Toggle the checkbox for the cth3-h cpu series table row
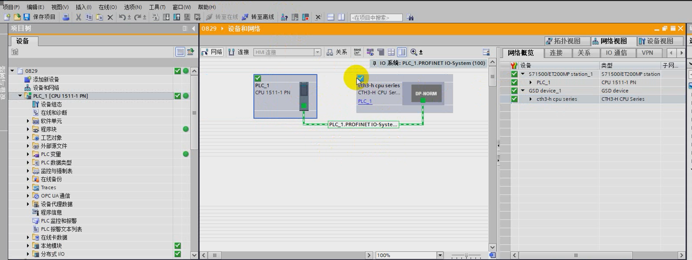The image size is (692, 260). [514, 99]
